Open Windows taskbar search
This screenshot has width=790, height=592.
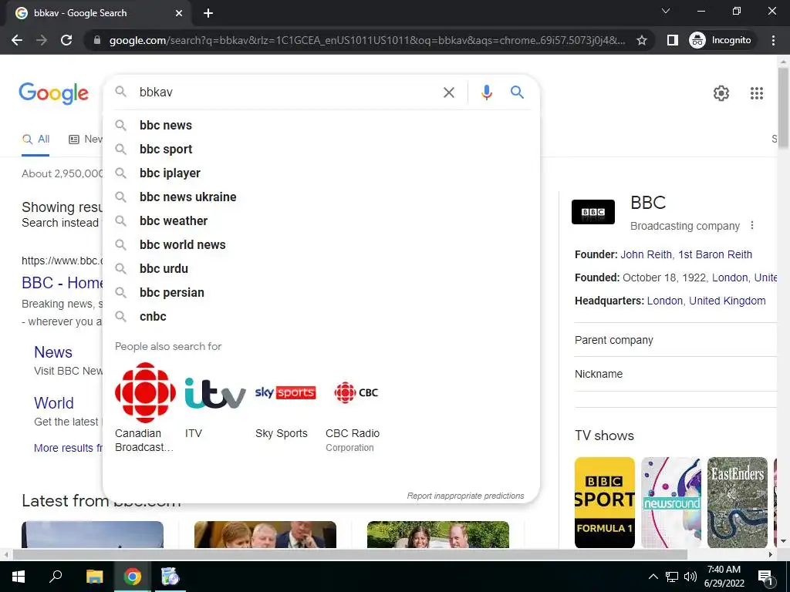pyautogui.click(x=56, y=577)
